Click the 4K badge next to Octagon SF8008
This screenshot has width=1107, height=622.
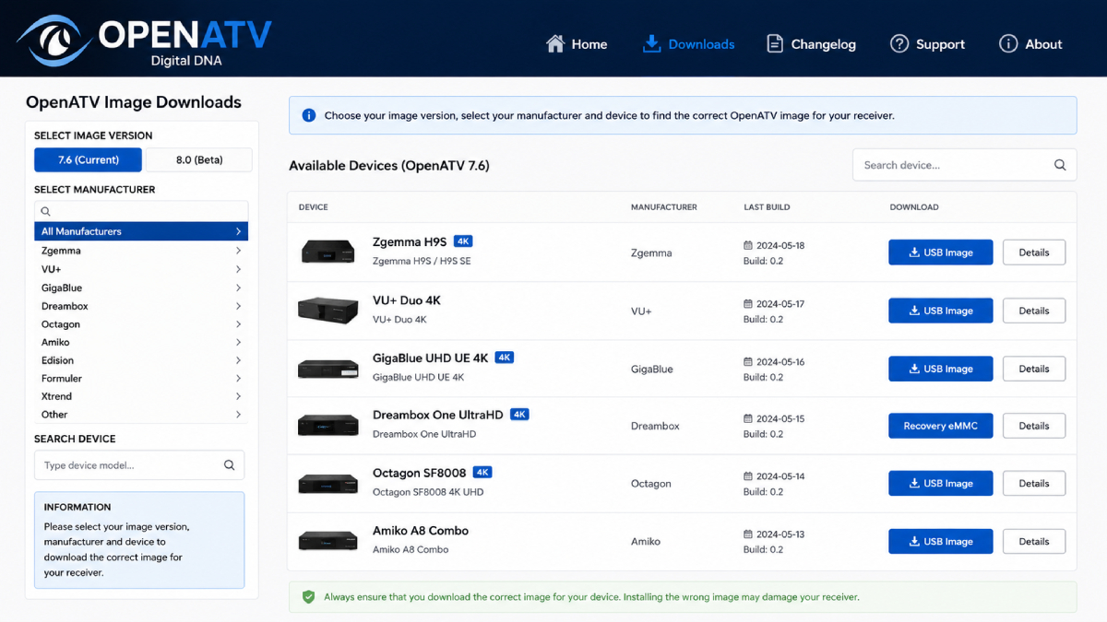tap(482, 473)
